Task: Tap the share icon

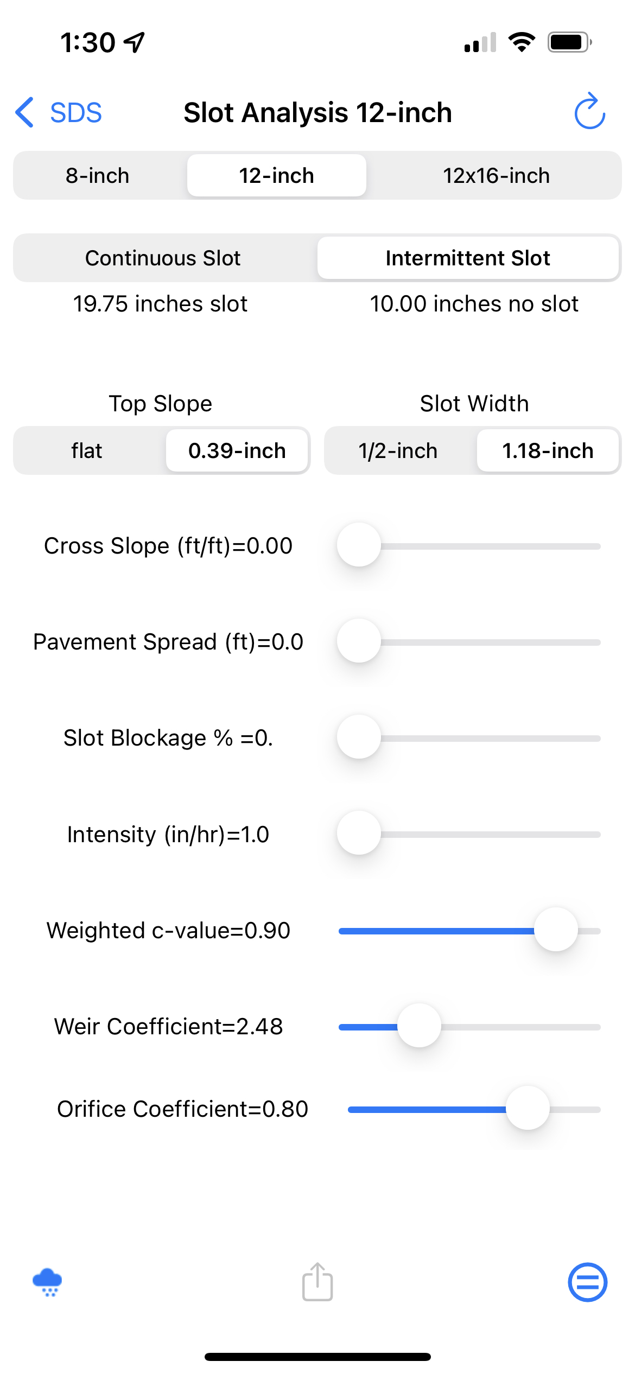Action: coord(317,1282)
